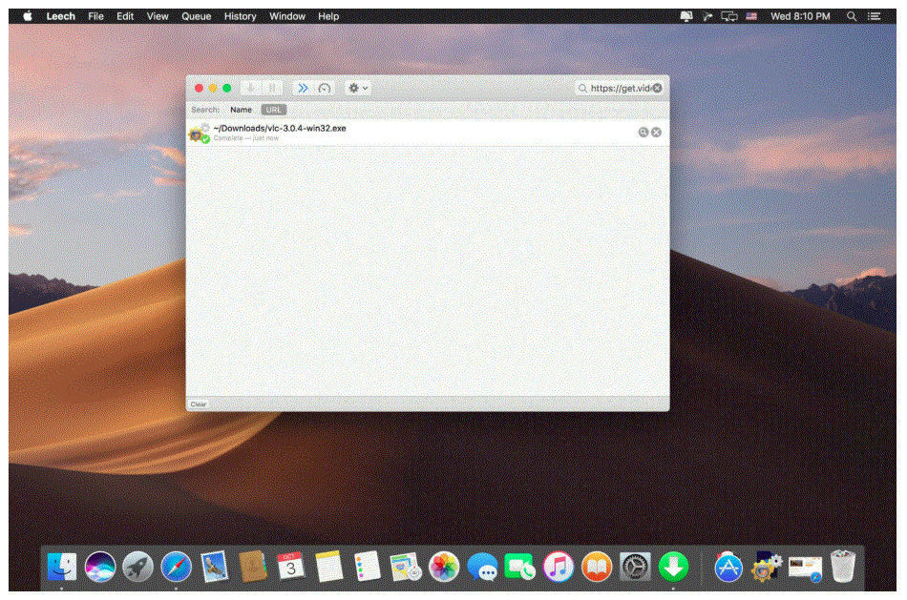The width and height of the screenshot is (907, 600).
Task: Open the Help menu
Action: [x=328, y=16]
